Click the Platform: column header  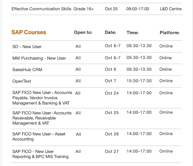point(170,33)
